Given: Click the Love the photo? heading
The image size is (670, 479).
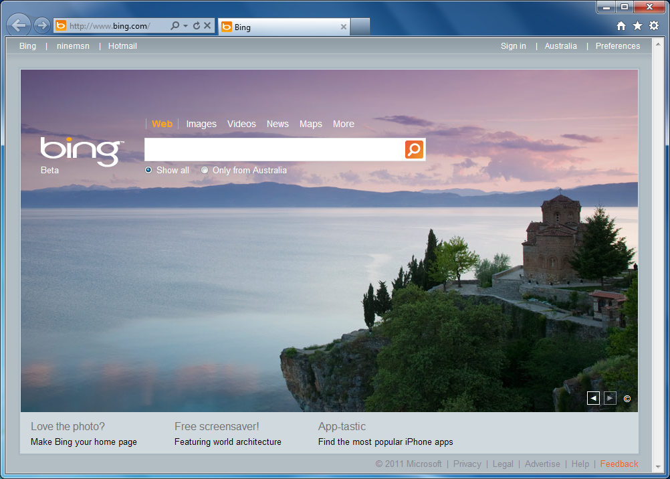Looking at the screenshot, I should [x=68, y=426].
